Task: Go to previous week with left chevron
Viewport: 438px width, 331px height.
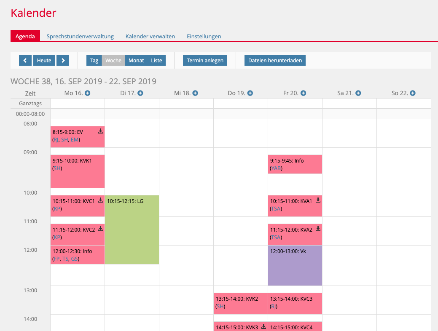Action: [x=25, y=61]
